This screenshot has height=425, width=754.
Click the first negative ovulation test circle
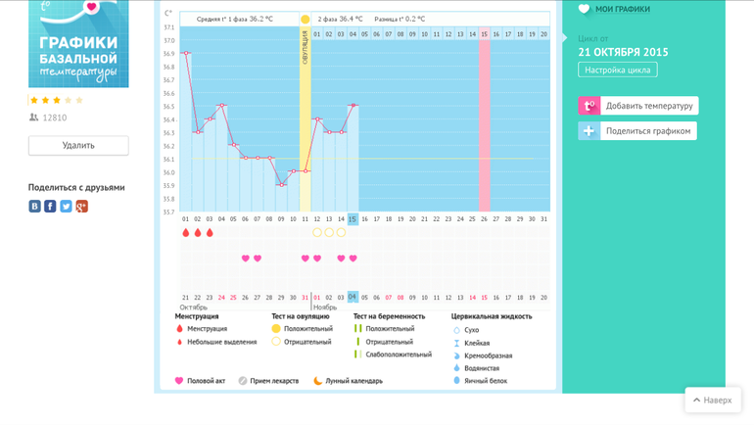[317, 233]
